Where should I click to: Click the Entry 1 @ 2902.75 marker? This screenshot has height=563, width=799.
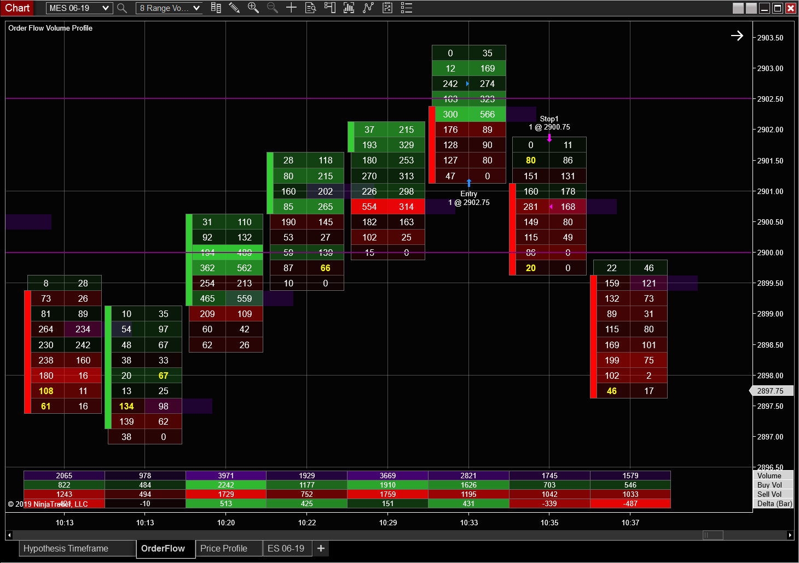pos(469,198)
